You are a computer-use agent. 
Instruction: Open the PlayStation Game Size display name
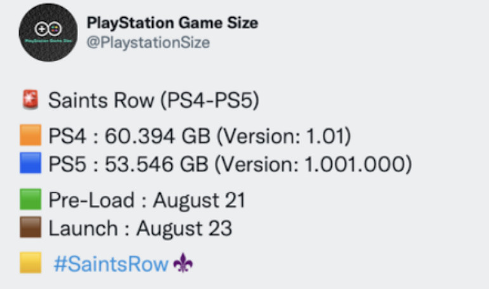(172, 23)
